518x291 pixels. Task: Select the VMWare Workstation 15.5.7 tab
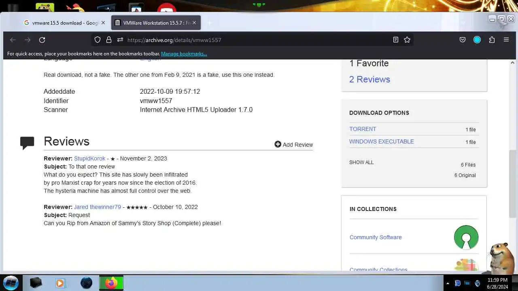point(156,23)
